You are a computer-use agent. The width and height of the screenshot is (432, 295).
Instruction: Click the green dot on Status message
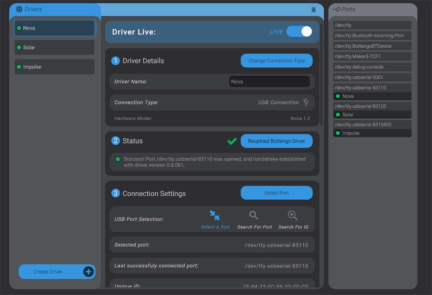[x=117, y=159]
